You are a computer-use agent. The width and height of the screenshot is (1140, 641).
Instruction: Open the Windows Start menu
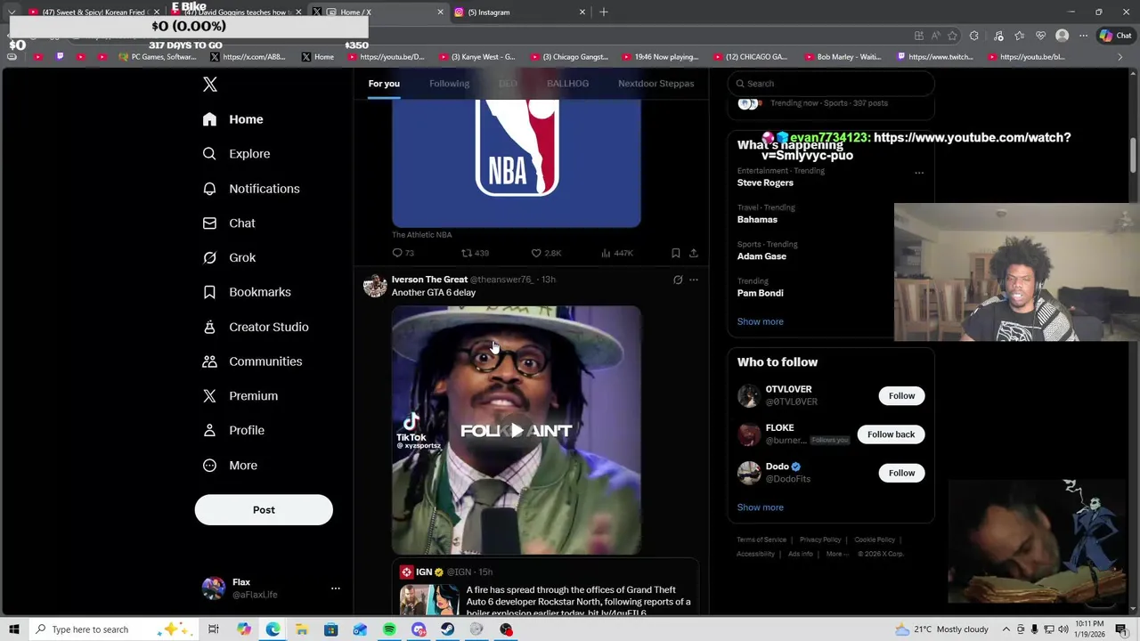14,629
